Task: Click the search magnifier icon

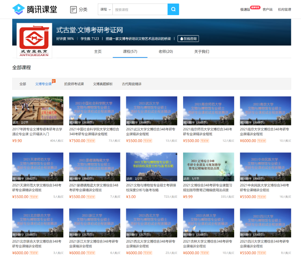Action: (x=173, y=9)
